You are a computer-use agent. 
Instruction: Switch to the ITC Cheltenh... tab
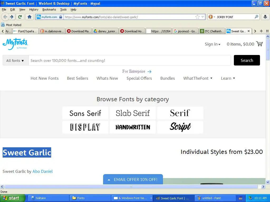point(212,31)
